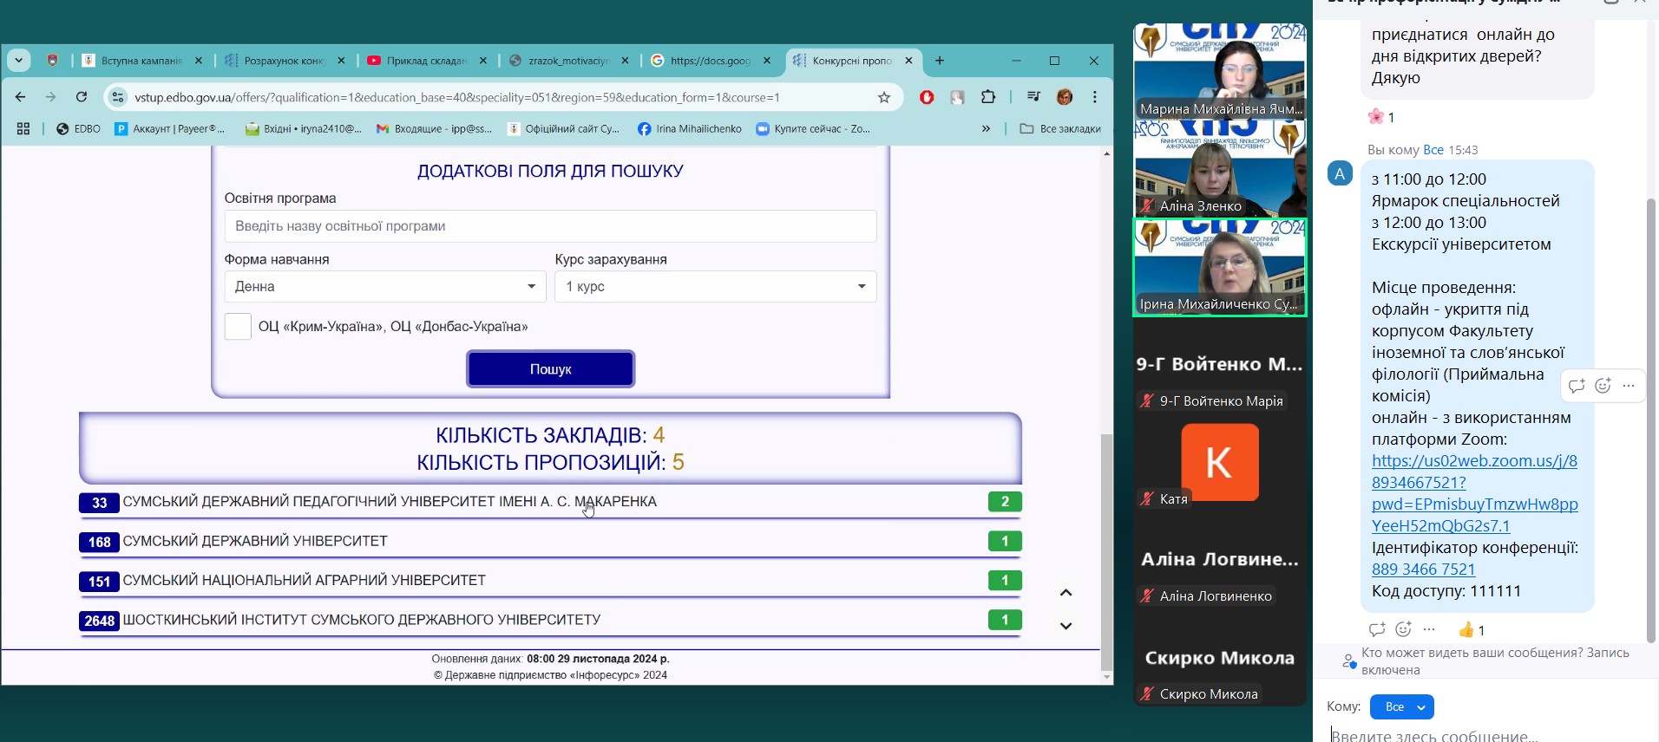This screenshot has width=1659, height=742.
Task: Go back with the browser back arrow
Action: pos(21,97)
